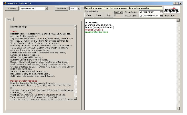Click the Clear status button
Image resolution: width=187 pixels, height=115 pixels.
click(89, 15)
